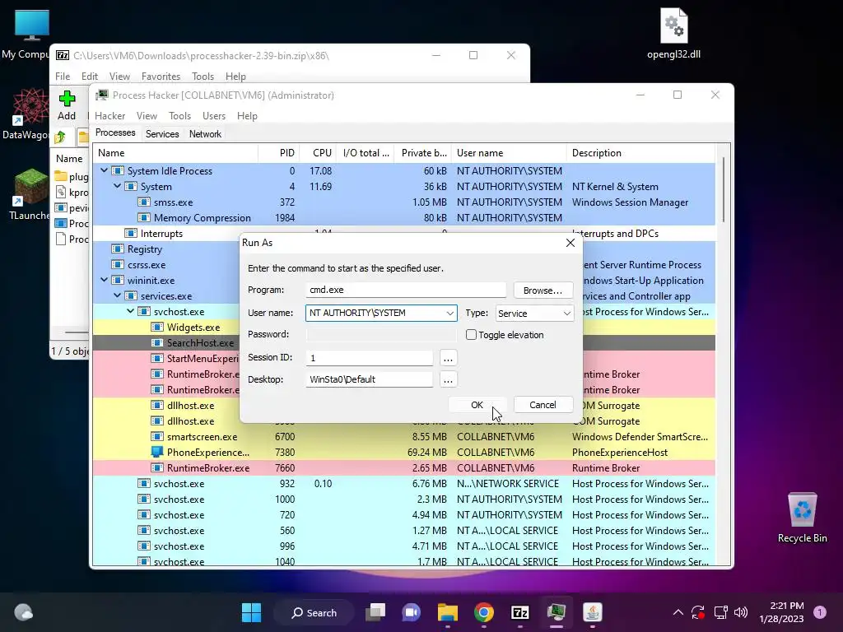This screenshot has width=843, height=632.
Task: Switch to 7-Zip taskbar icon
Action: point(520,612)
